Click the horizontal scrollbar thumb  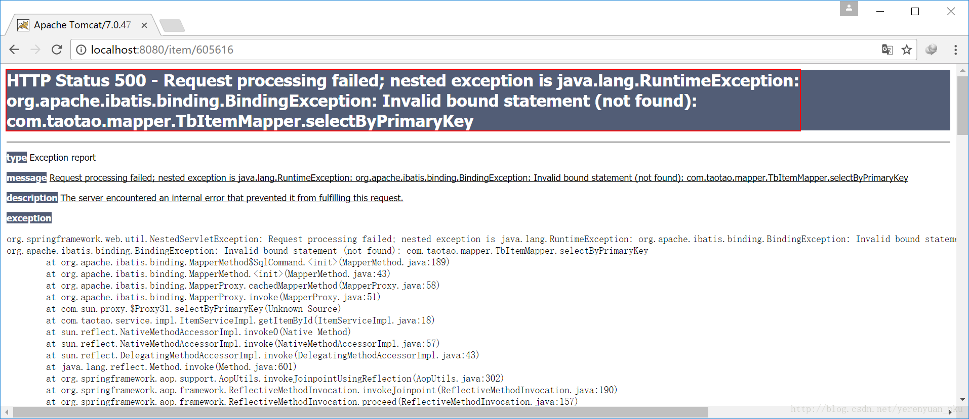tap(360, 412)
